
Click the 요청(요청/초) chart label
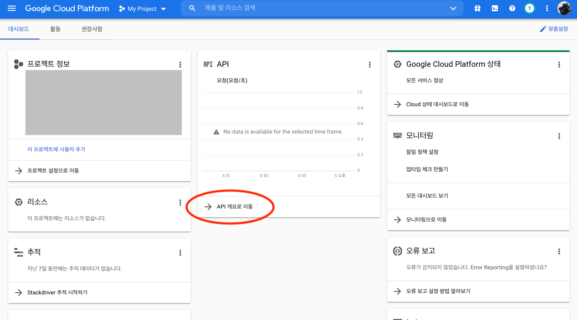coord(232,80)
